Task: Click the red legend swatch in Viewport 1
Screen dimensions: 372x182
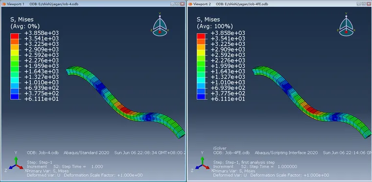Action: 15,36
